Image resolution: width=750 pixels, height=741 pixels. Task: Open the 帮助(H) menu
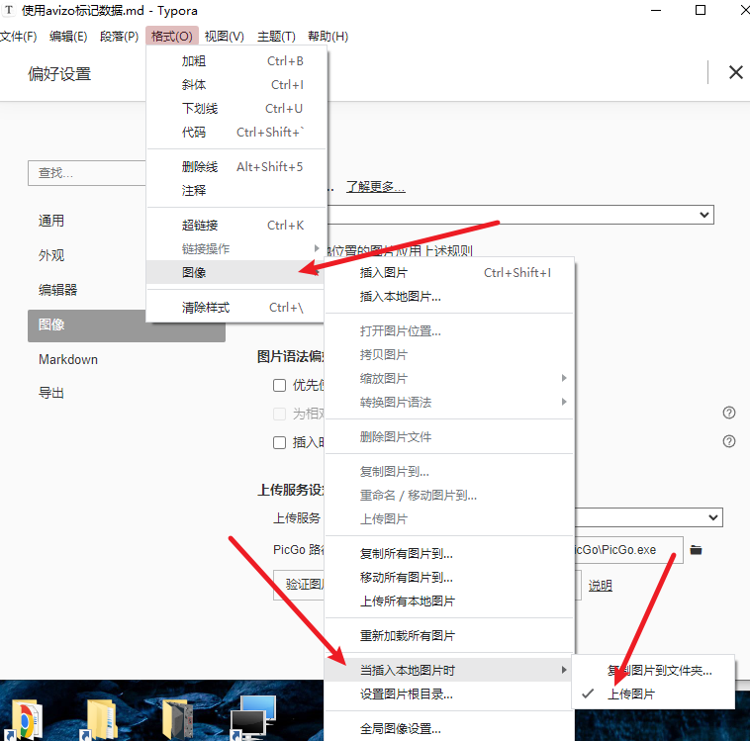tap(328, 37)
